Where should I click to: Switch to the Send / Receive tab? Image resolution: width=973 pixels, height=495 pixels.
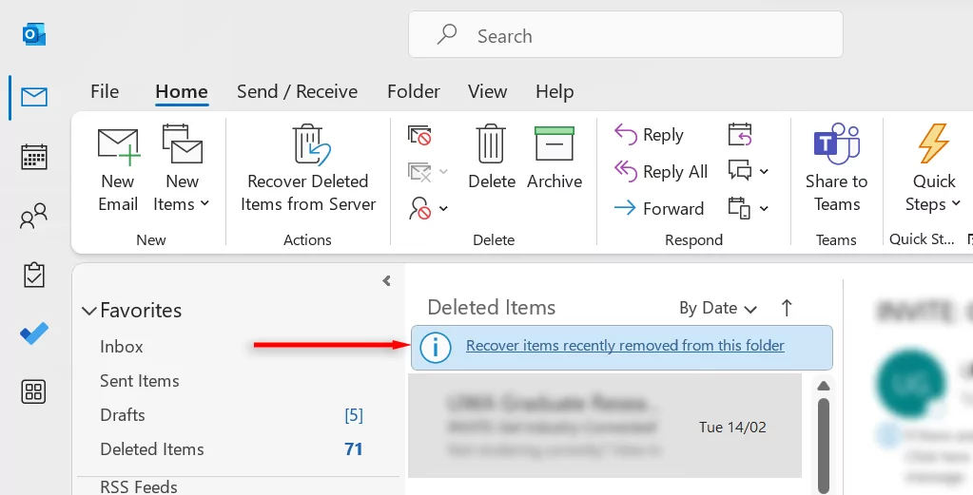click(x=297, y=92)
